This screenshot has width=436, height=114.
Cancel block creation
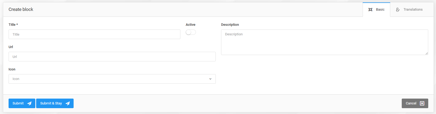415,103
